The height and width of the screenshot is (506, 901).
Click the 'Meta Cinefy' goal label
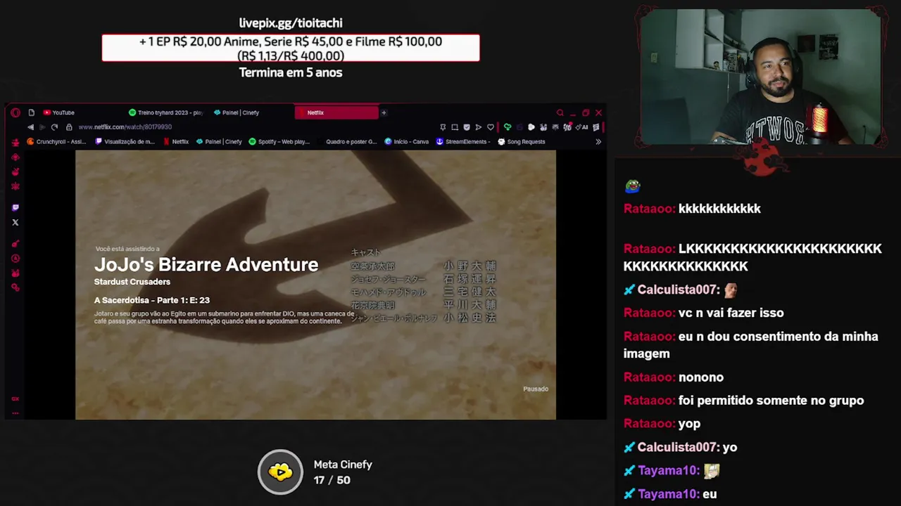coord(343,465)
